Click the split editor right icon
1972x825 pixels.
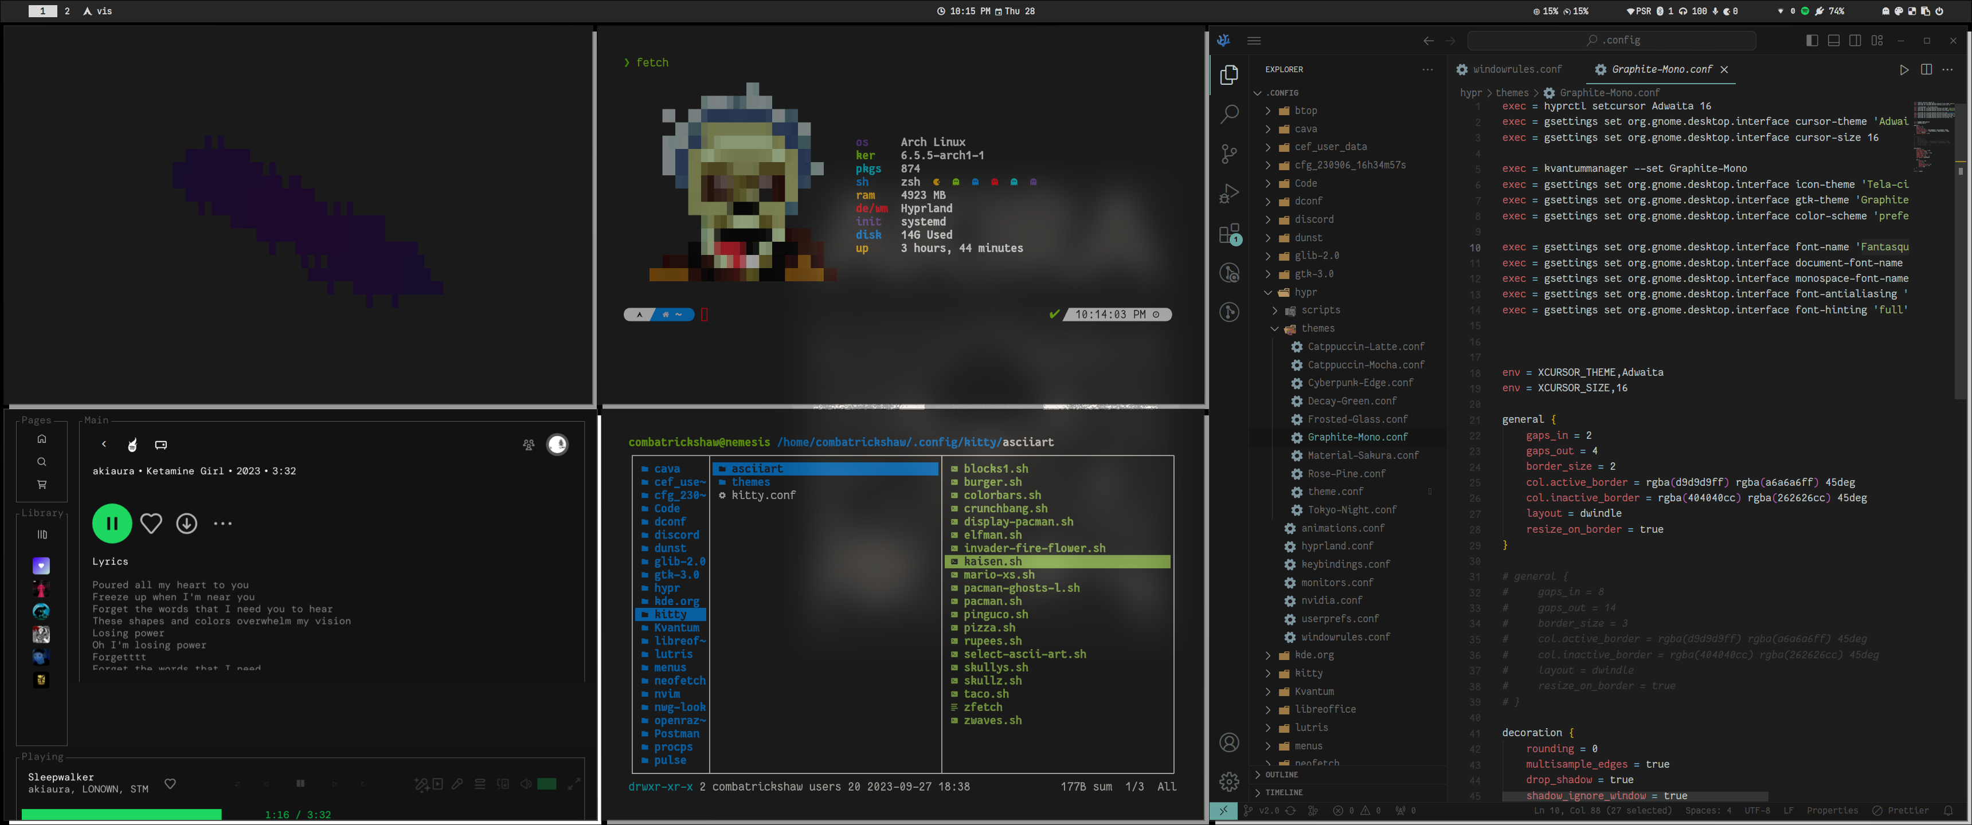(x=1926, y=70)
